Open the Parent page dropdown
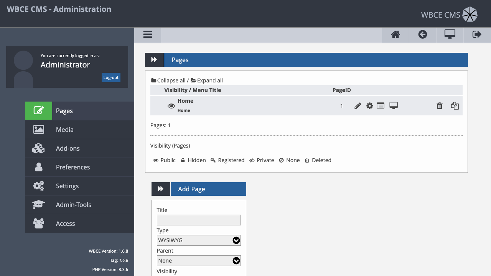Viewport: 491px width, 276px height. click(199, 261)
